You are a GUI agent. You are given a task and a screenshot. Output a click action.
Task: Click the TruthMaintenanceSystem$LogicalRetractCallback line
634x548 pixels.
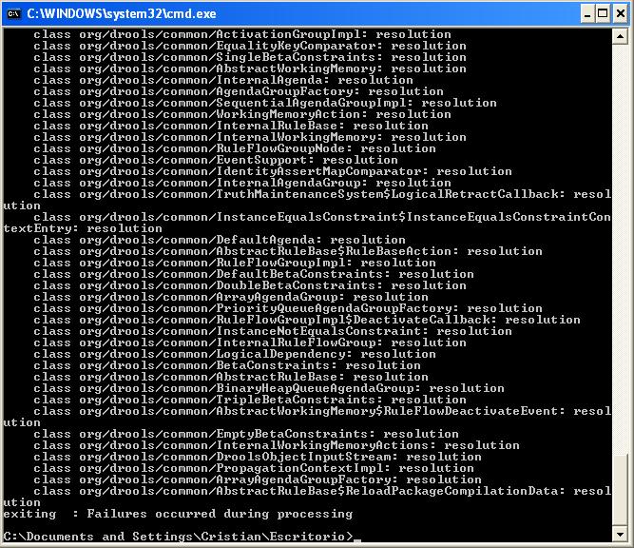(x=322, y=194)
